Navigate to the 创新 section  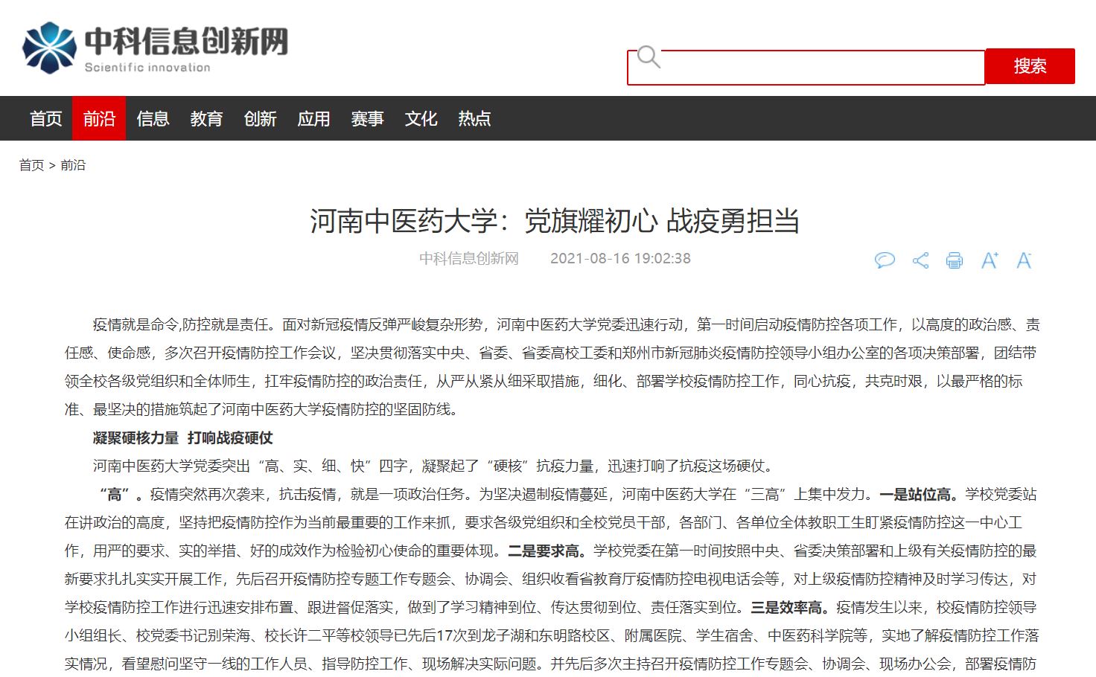[260, 119]
